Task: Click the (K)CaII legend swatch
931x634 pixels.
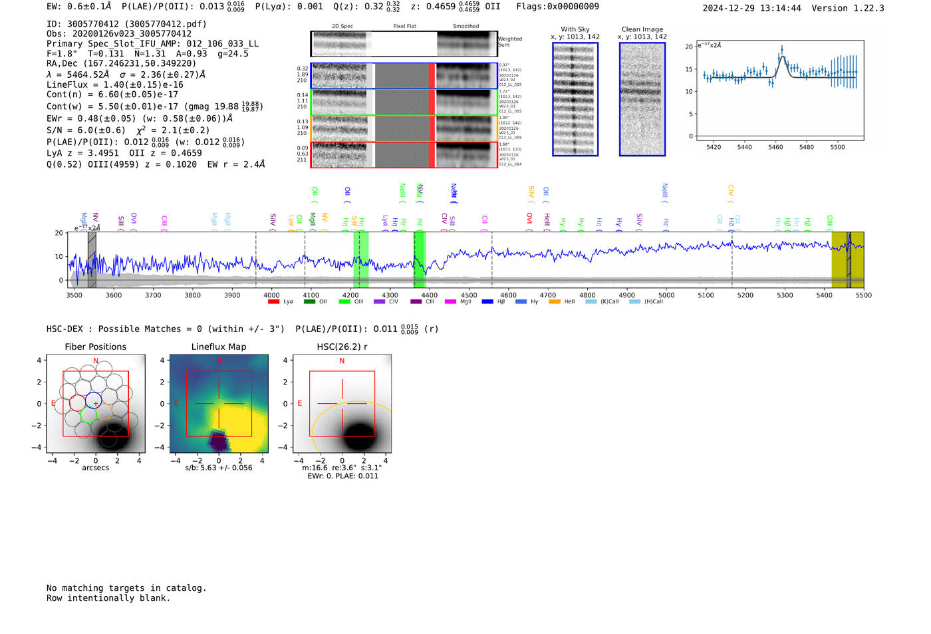Action: point(591,302)
